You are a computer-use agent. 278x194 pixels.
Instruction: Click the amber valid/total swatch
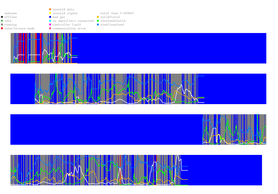[x=98, y=17]
